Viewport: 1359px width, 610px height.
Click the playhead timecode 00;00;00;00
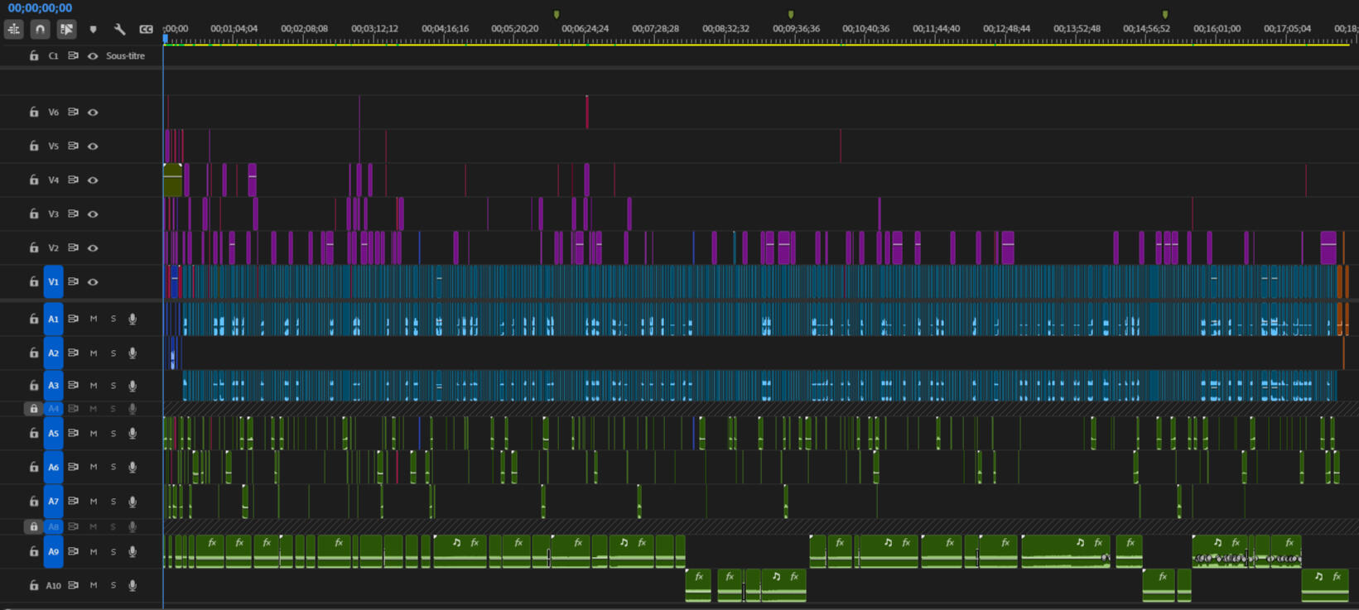pyautogui.click(x=40, y=7)
